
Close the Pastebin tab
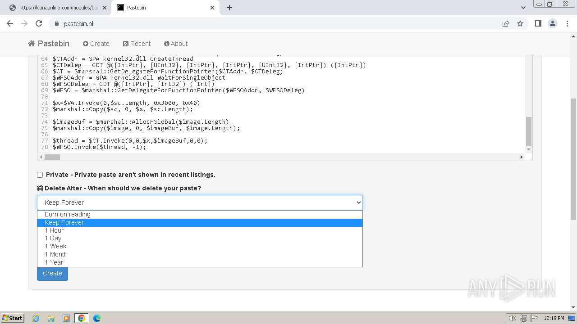click(x=212, y=8)
